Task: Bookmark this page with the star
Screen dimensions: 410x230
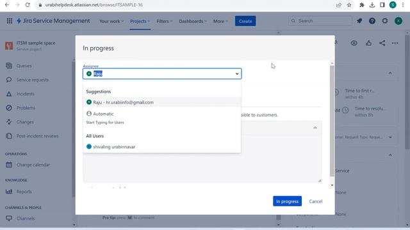Action: (349, 5)
